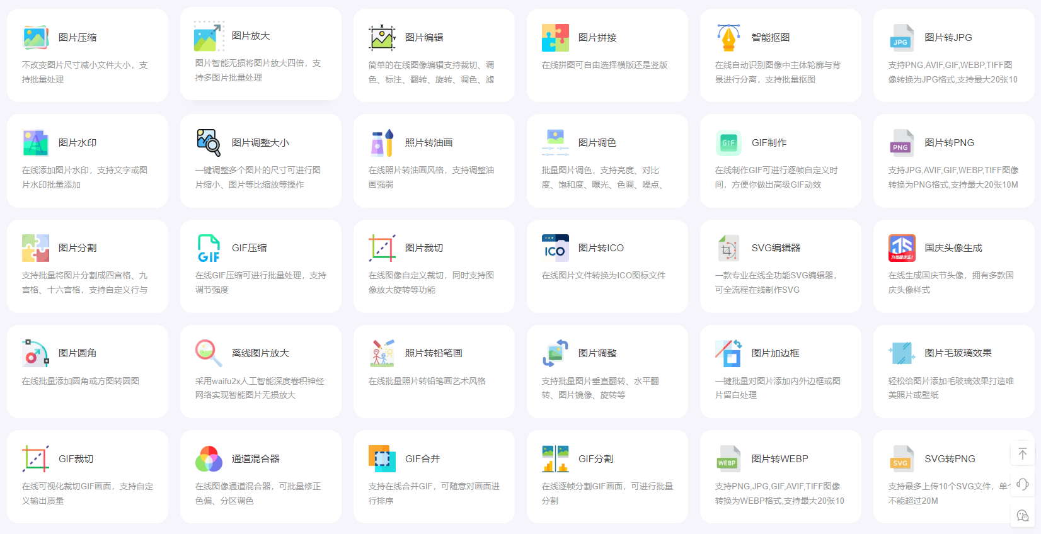
Task: Click the 国庆头像生成 title
Action: [953, 248]
